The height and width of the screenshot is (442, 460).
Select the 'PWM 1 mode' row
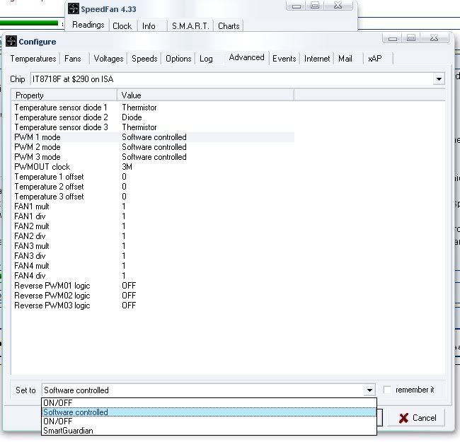[153, 137]
